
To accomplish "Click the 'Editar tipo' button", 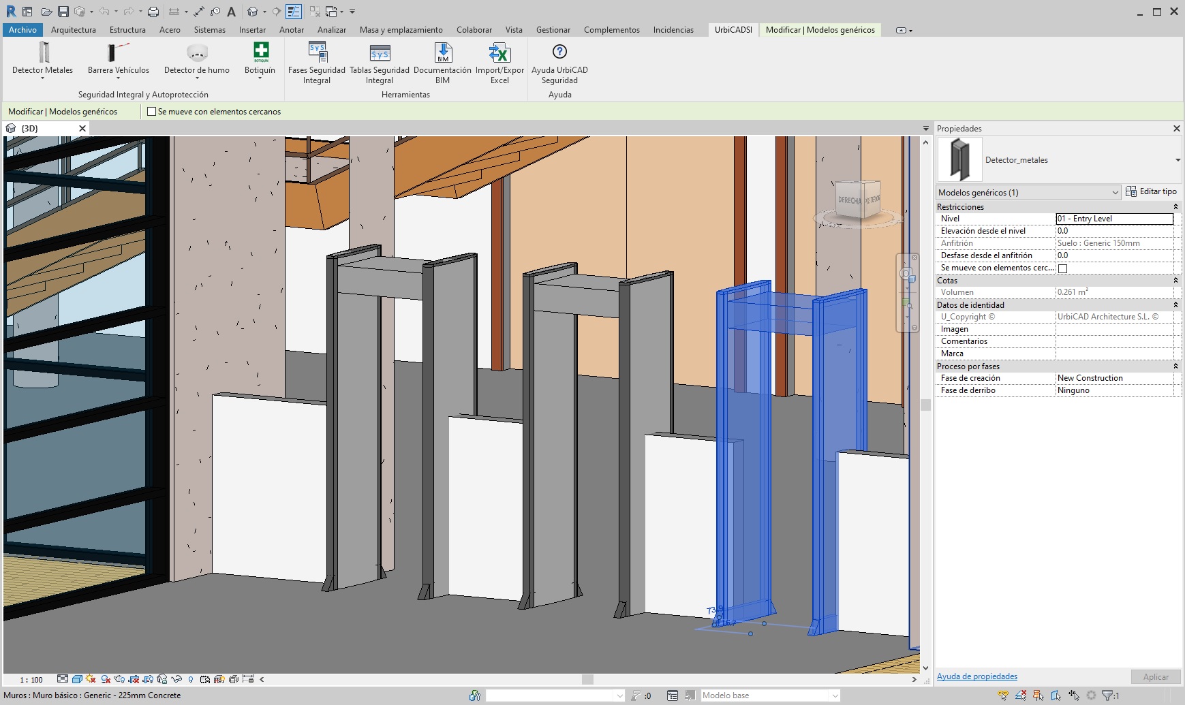I will pos(1151,192).
